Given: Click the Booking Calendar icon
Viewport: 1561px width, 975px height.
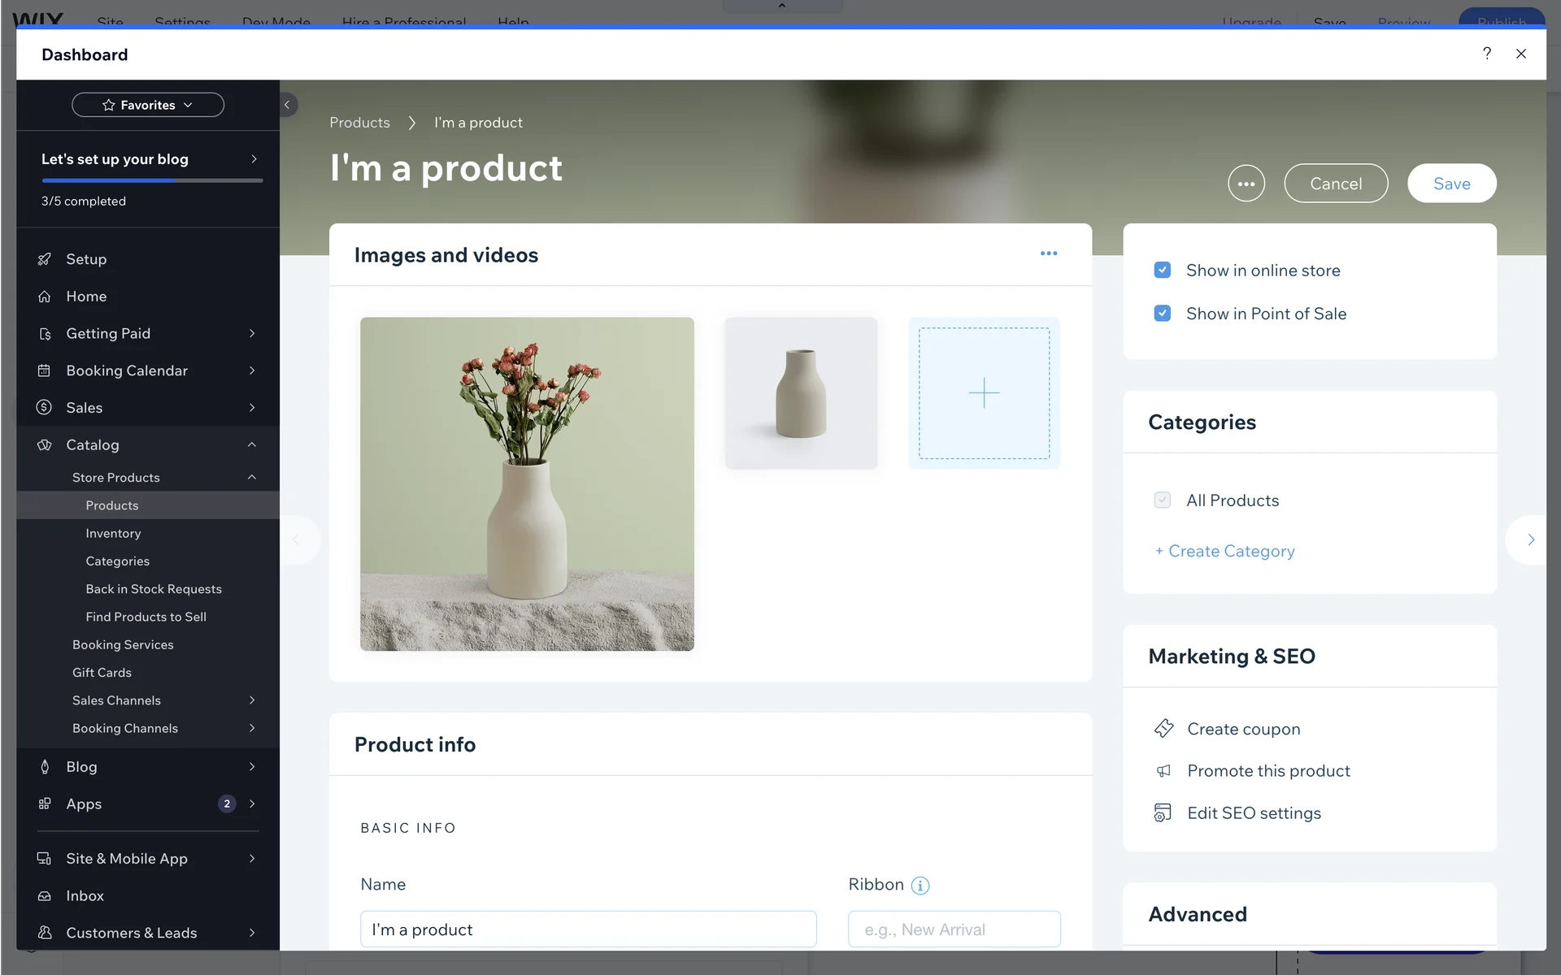Looking at the screenshot, I should click(45, 370).
